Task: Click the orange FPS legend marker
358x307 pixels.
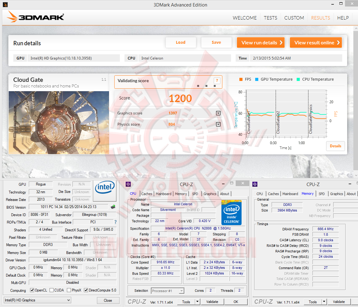Action: (241, 79)
